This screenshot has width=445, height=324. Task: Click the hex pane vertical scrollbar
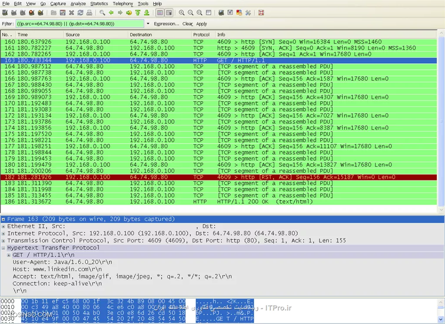[441, 311]
